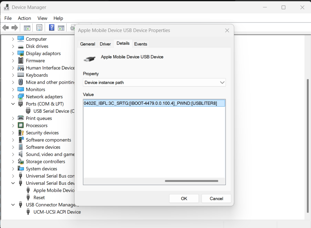The height and width of the screenshot is (228, 311).
Task: Select the Processors icon
Action: pos(20,126)
